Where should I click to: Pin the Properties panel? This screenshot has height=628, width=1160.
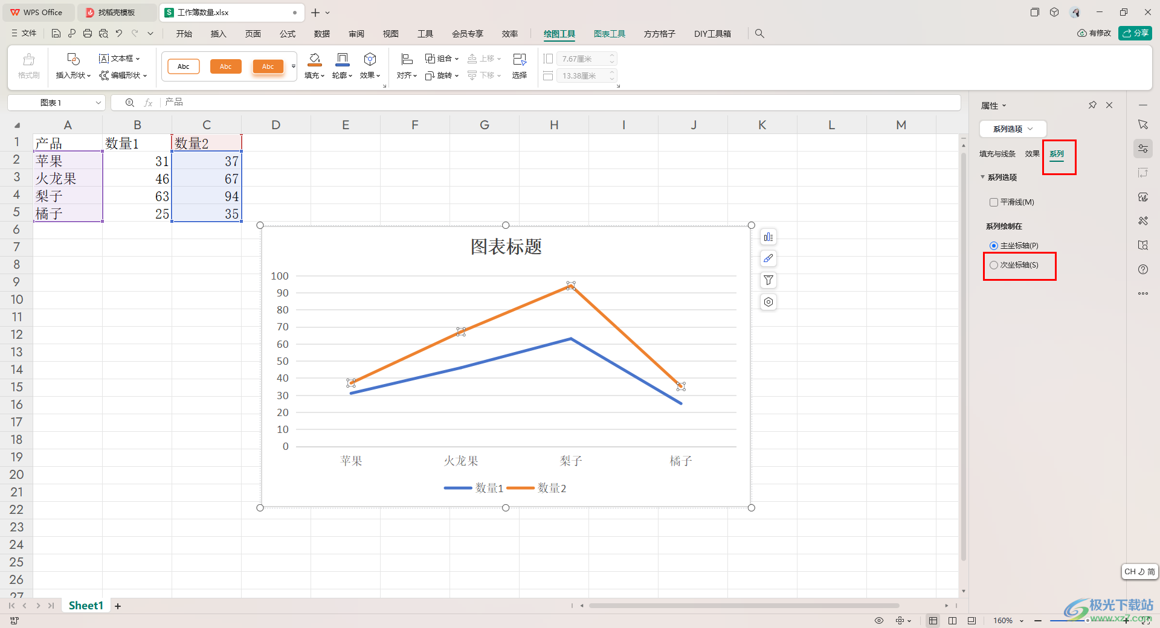[x=1092, y=105]
